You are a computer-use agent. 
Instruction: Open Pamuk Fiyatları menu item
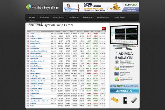(x=120, y=17)
